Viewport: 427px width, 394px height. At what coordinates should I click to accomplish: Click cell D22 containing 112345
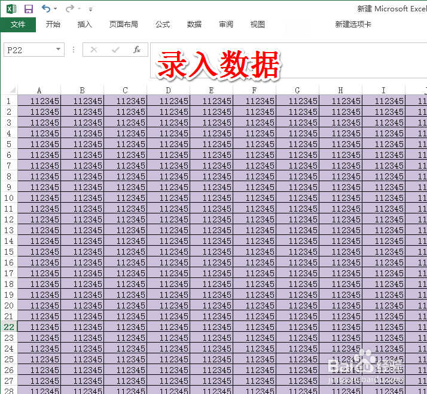pyautogui.click(x=168, y=327)
